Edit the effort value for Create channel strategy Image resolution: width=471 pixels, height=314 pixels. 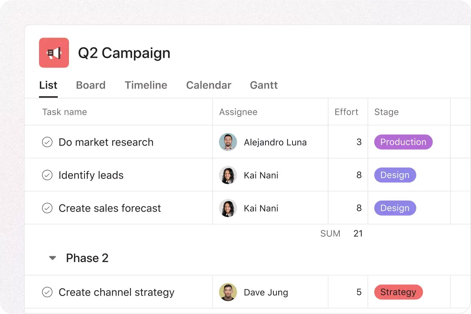359,292
